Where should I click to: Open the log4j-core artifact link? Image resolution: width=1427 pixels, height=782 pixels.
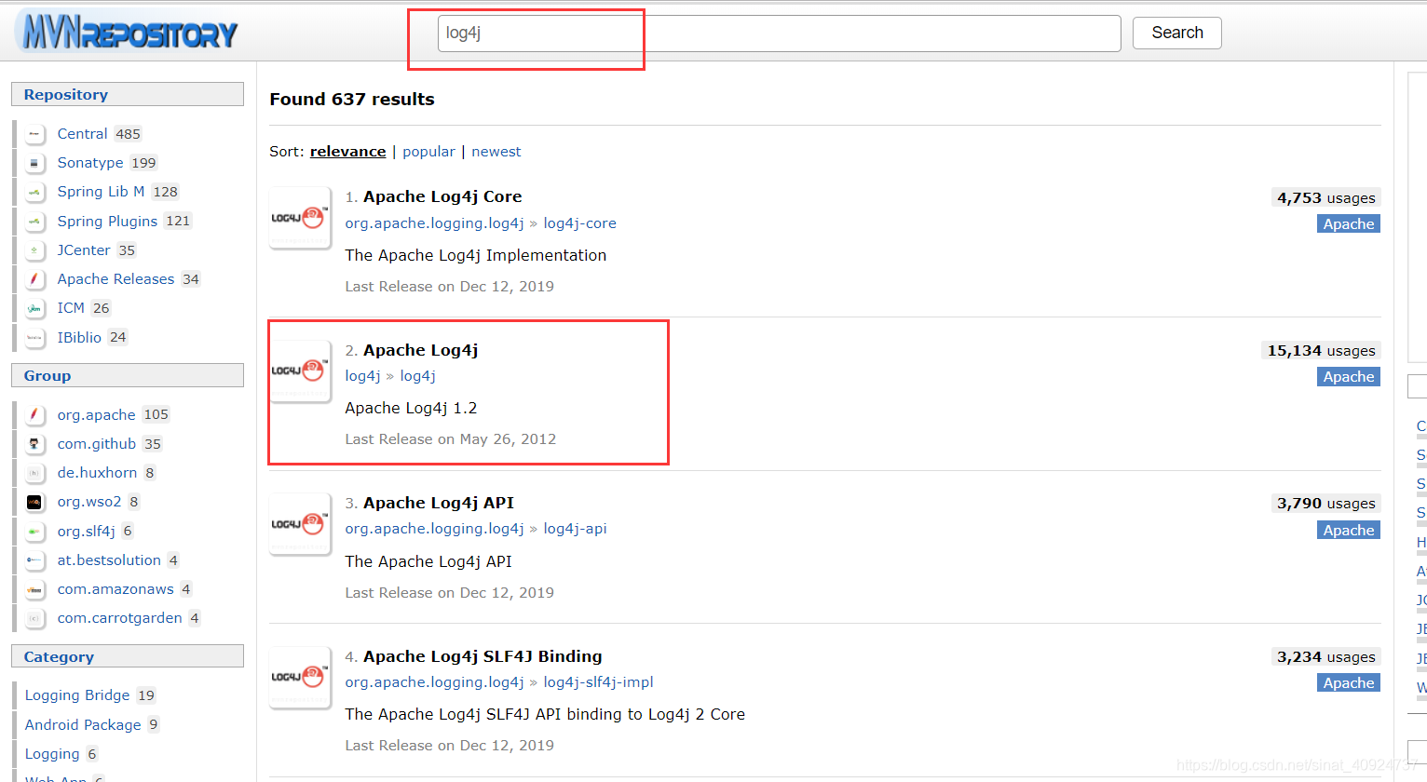tap(579, 223)
